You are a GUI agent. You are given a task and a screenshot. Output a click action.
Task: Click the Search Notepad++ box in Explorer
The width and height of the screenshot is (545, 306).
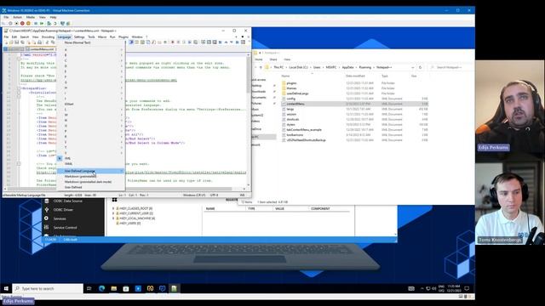coord(450,67)
